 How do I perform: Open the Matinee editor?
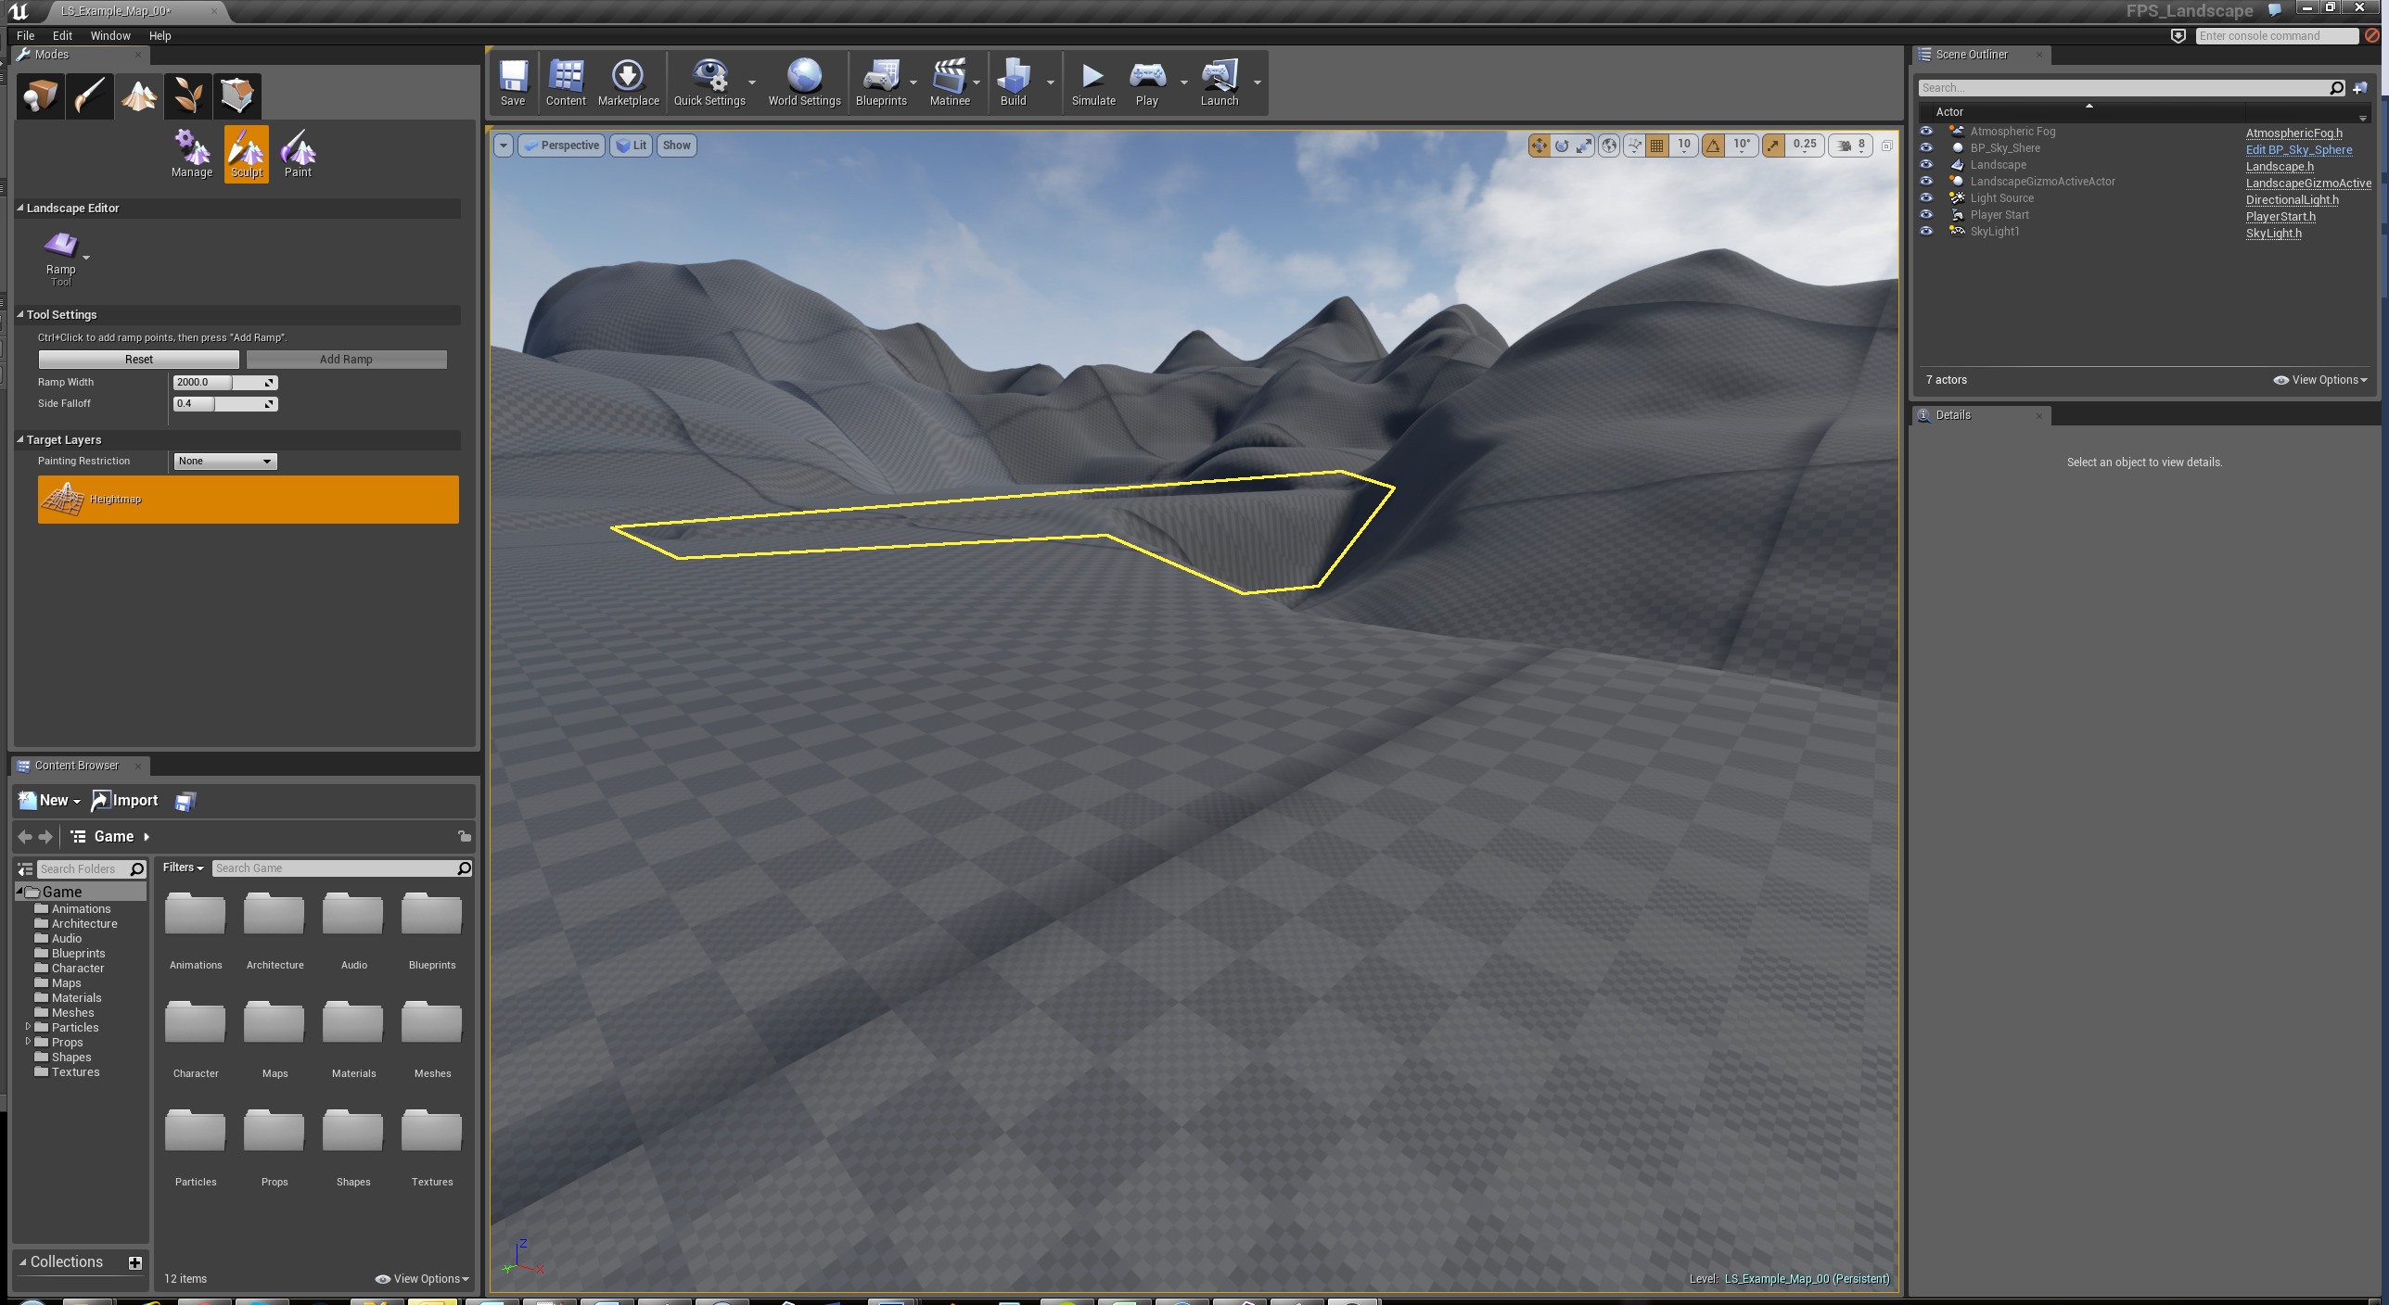click(x=949, y=79)
